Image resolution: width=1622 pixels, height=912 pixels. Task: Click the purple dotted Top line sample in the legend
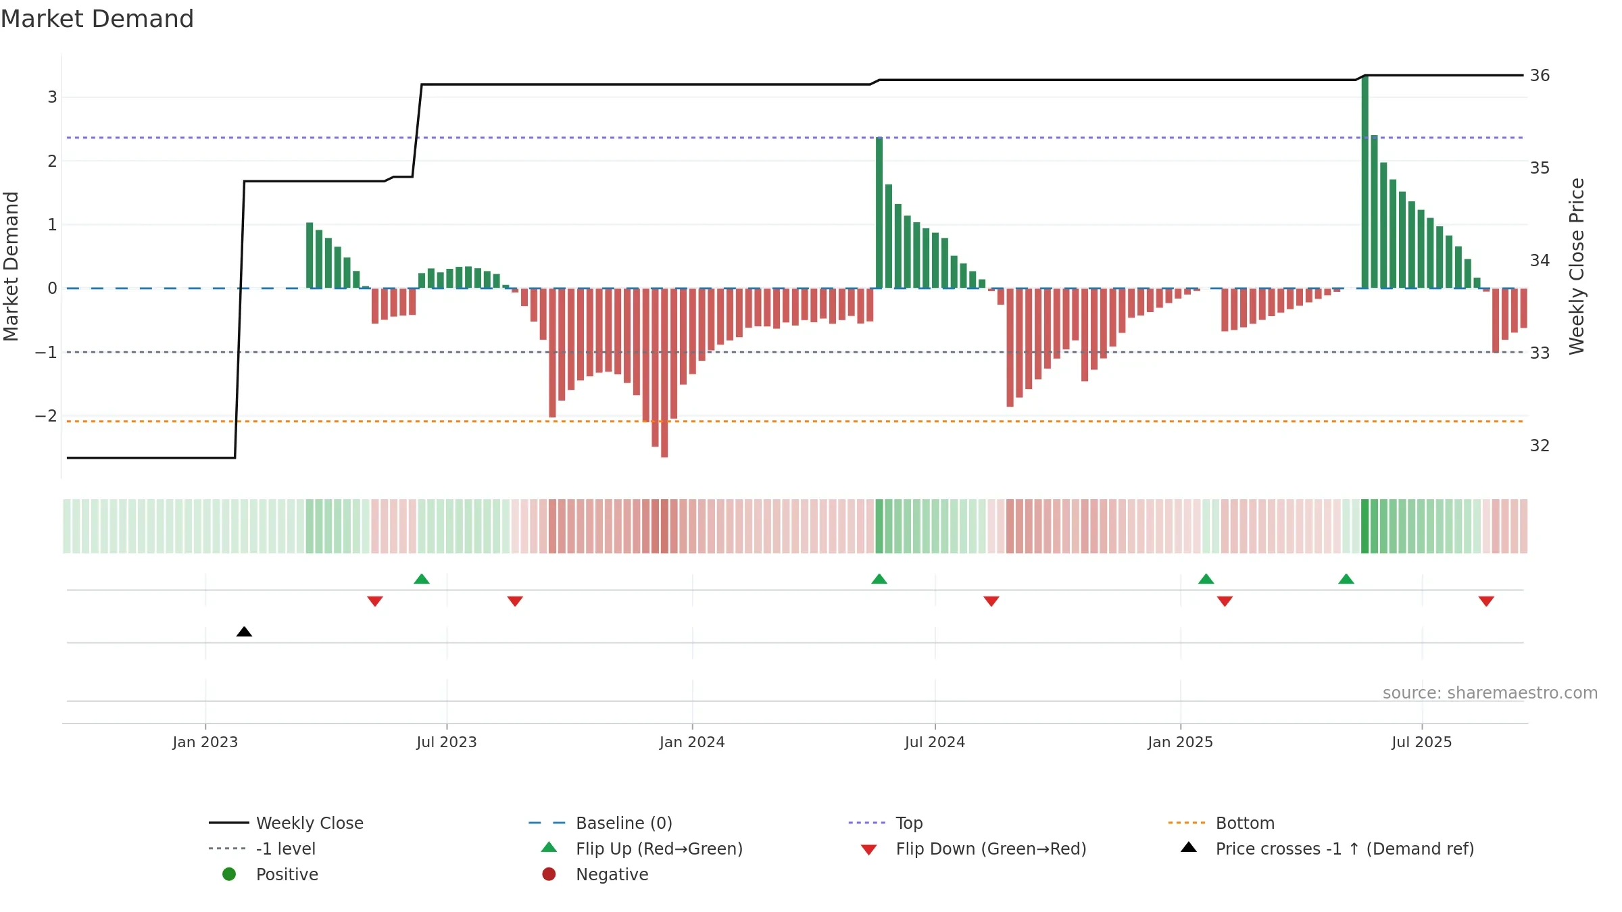point(867,823)
